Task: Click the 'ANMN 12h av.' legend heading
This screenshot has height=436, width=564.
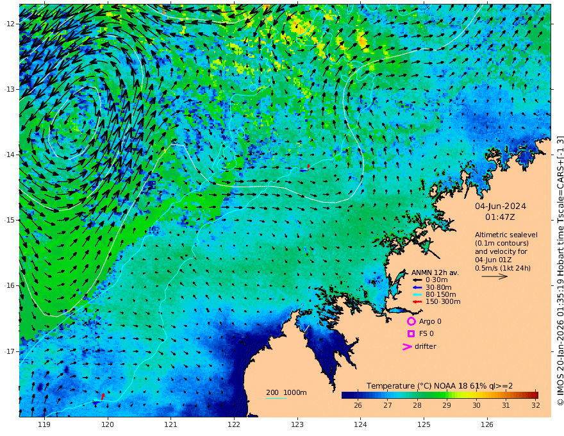Action: click(x=435, y=272)
